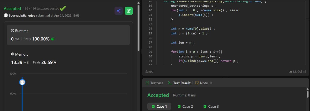Image resolution: width=310 pixels, height=111 pixels.
Task: Click the Case 3 green check icon
Action: (205, 106)
